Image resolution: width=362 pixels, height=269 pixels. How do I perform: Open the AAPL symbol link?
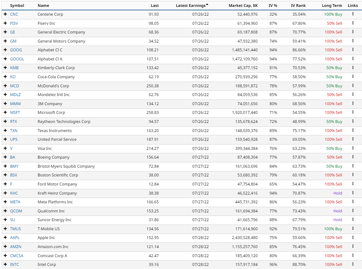(14, 238)
